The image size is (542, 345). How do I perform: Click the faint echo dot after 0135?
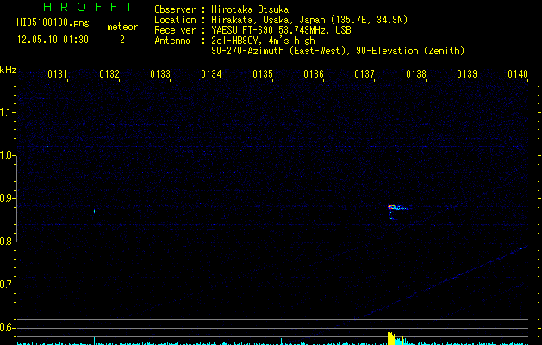tap(281, 210)
